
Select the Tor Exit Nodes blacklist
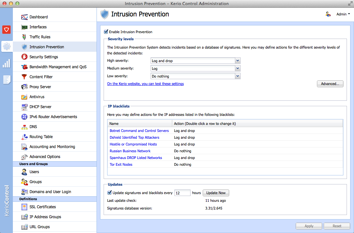121,164
